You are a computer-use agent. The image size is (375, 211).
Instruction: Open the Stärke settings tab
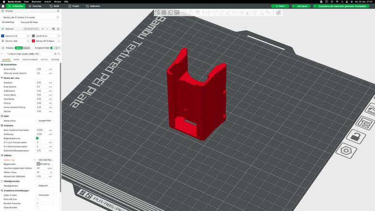click(16, 60)
